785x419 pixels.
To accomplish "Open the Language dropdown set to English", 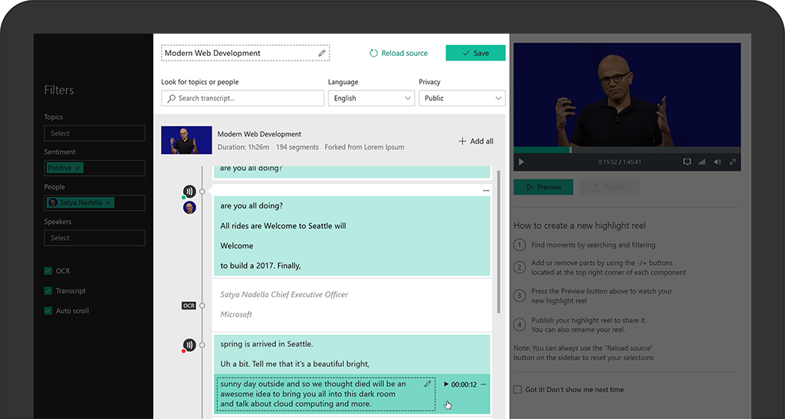I will (x=372, y=98).
